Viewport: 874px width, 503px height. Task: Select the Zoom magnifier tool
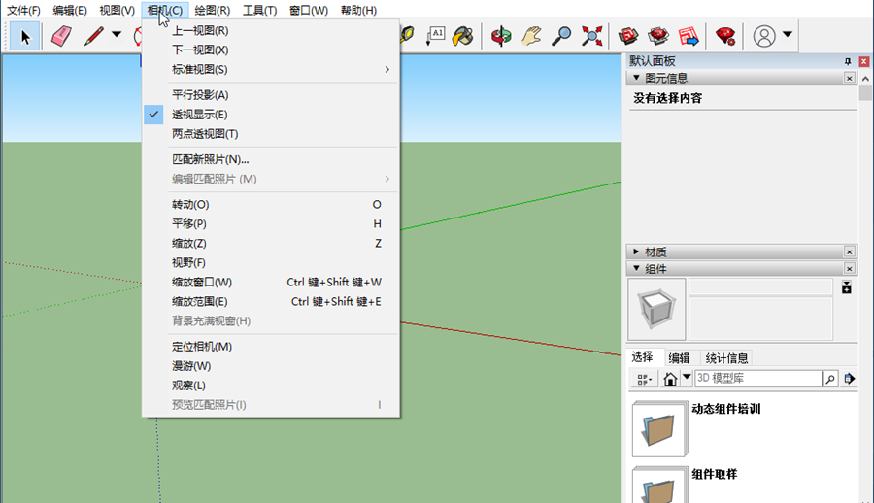[x=561, y=36]
